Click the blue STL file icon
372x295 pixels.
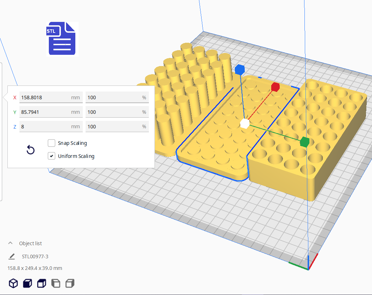coord(62,39)
